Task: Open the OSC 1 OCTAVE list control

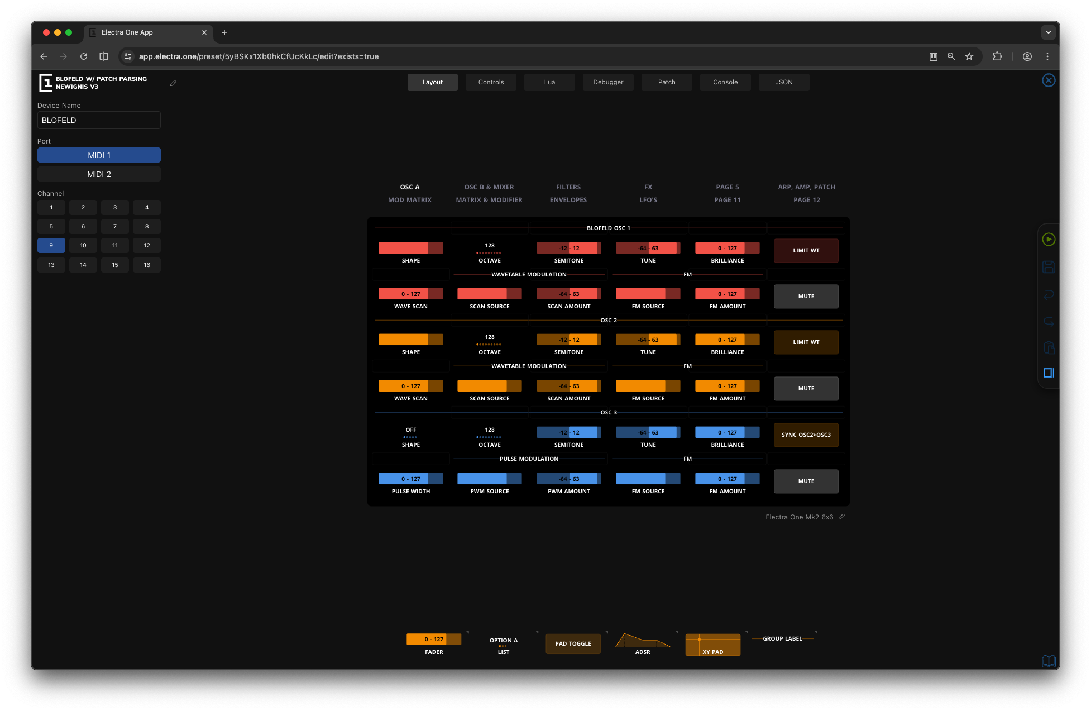Action: point(490,252)
